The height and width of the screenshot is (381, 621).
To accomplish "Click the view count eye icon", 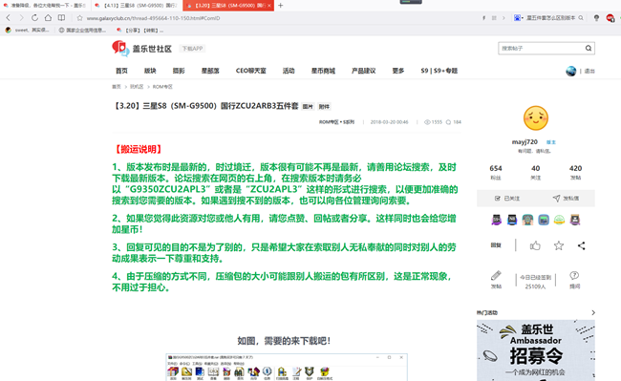I will pos(427,122).
